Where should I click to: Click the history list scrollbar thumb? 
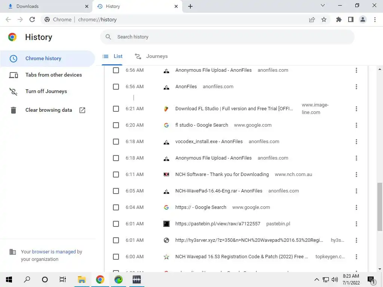click(x=380, y=206)
